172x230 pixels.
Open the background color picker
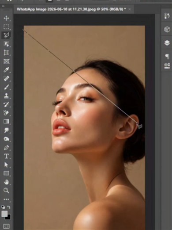[x=8, y=218]
